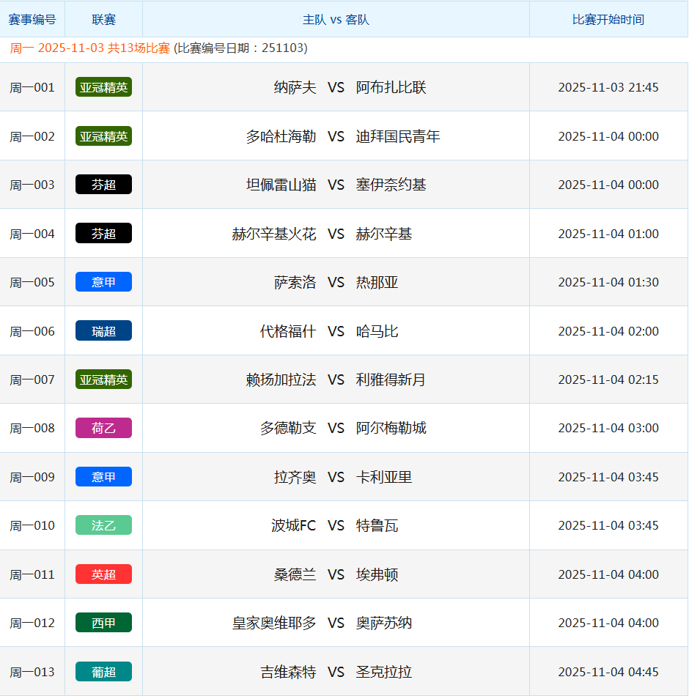Click the 主队 vs 客队 column header
This screenshot has width=689, height=696.
(x=336, y=20)
